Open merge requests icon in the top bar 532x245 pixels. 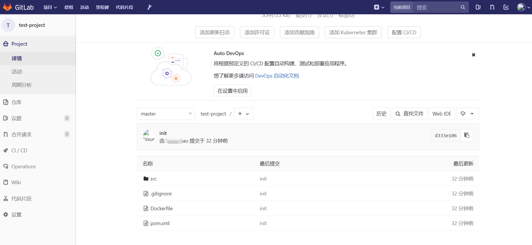click(x=492, y=7)
